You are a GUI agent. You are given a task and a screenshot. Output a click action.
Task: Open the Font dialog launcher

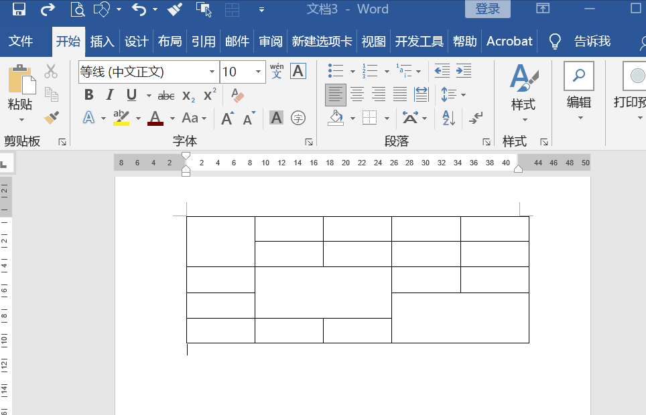tap(308, 142)
